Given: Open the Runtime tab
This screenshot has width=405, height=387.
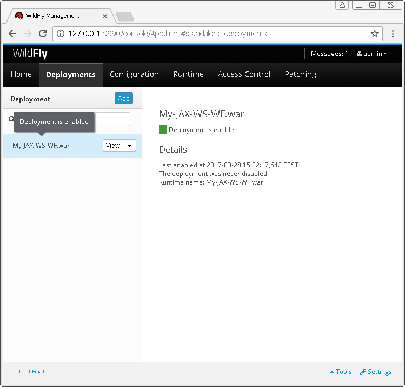Looking at the screenshot, I should tap(188, 75).
